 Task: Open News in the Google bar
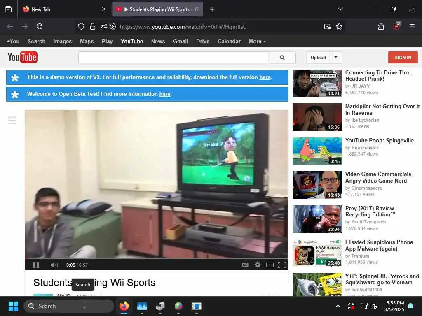coord(158,42)
